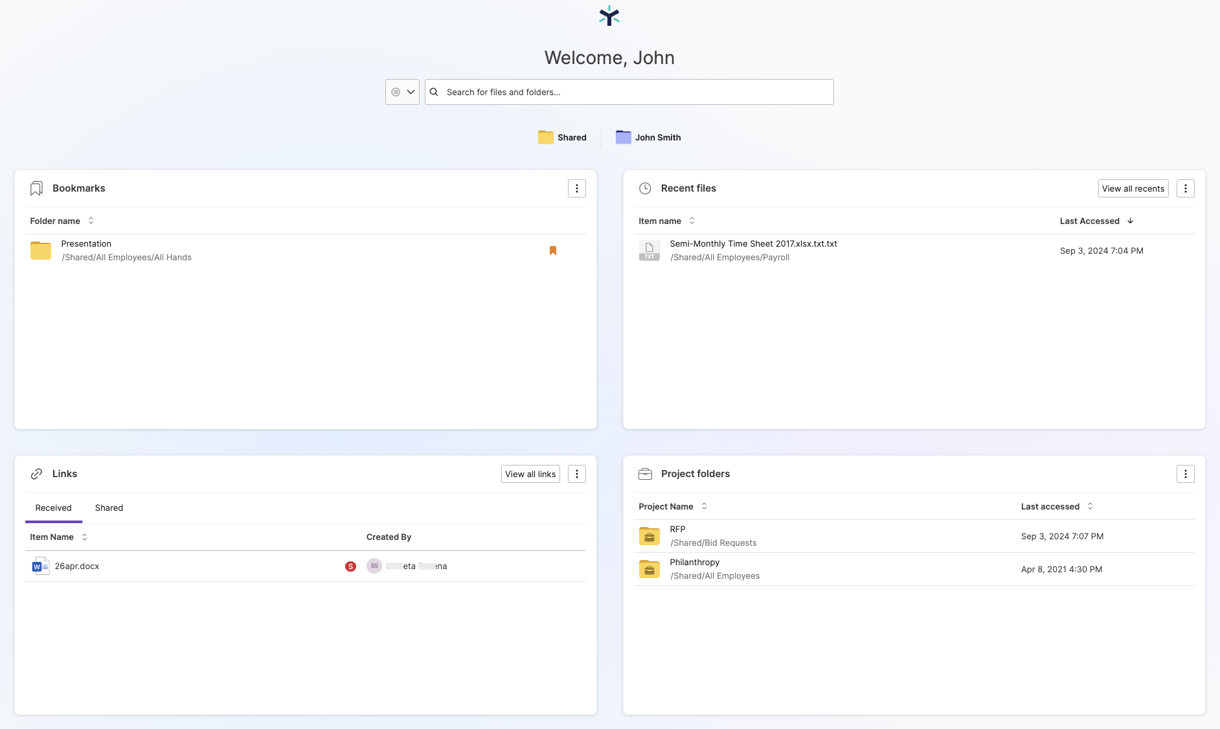
Task: Open the John Smith private folder
Action: 648,137
